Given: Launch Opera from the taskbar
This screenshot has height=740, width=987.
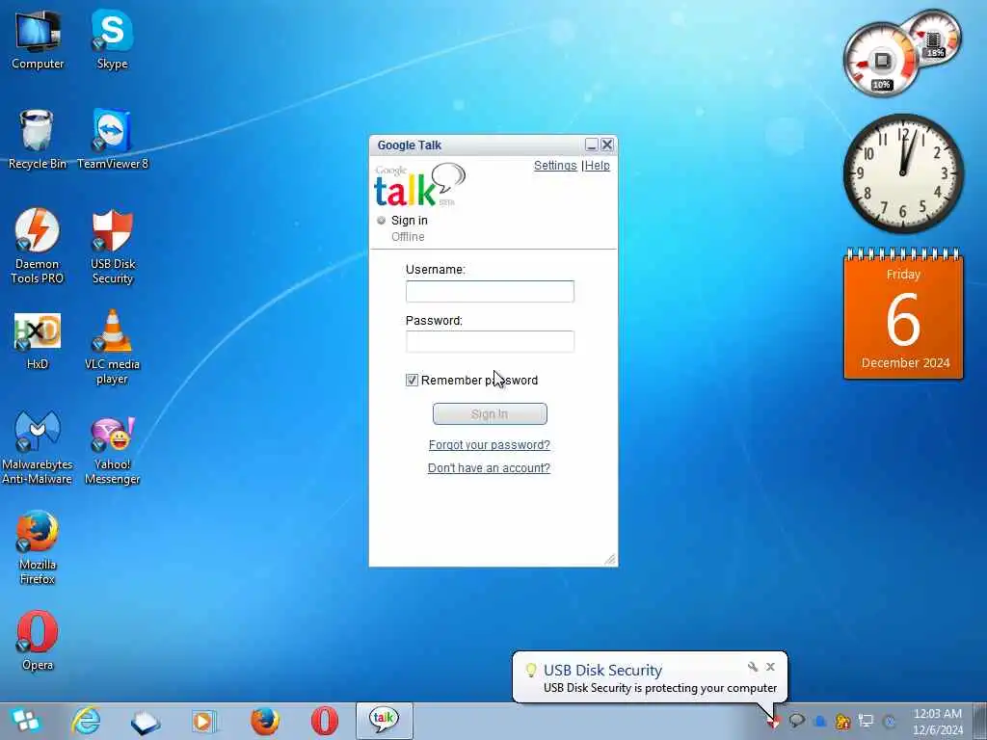Looking at the screenshot, I should coord(325,721).
